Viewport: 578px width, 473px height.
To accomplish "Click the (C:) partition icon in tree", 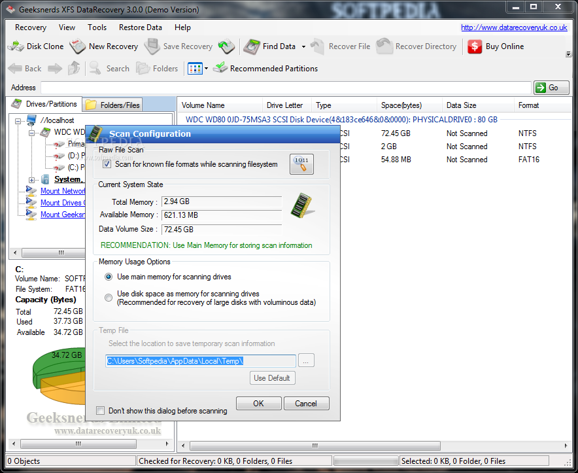I will [59, 167].
